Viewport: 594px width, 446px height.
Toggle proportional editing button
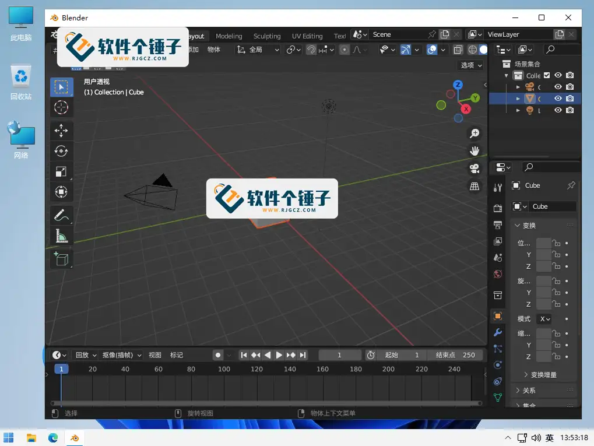[344, 50]
